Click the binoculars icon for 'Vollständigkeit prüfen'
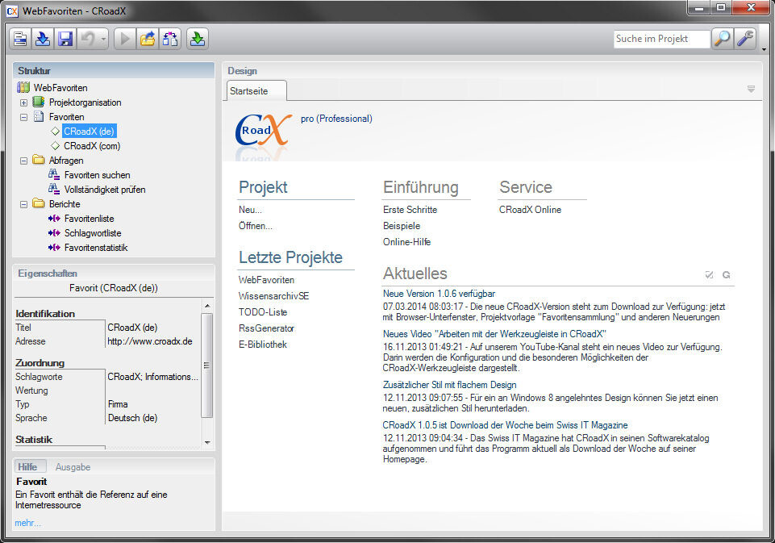Screen dimensions: 775x543 point(54,189)
